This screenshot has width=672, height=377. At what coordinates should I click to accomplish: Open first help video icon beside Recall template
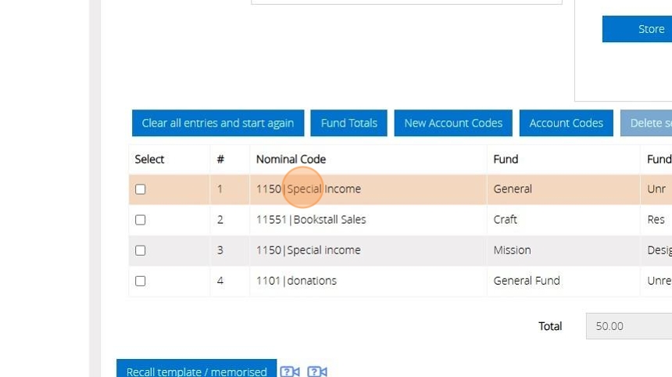290,372
